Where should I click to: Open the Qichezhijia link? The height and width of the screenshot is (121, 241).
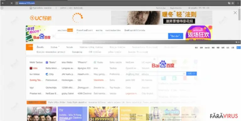(51, 88)
